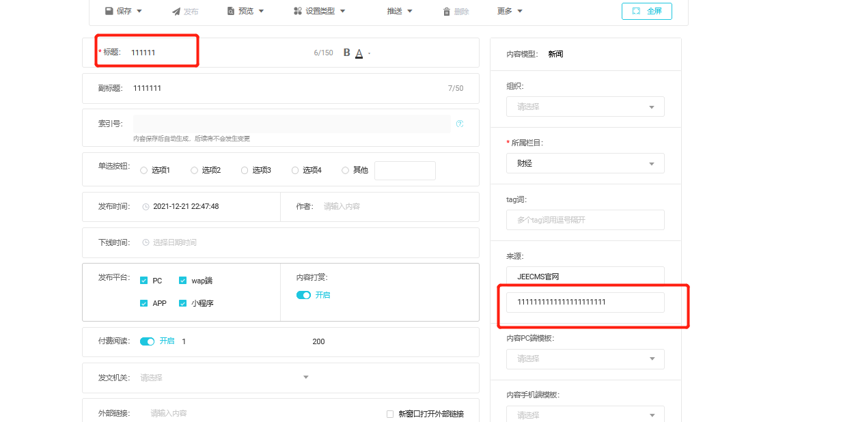
Task: Click the save disk icon
Action: [x=109, y=11]
